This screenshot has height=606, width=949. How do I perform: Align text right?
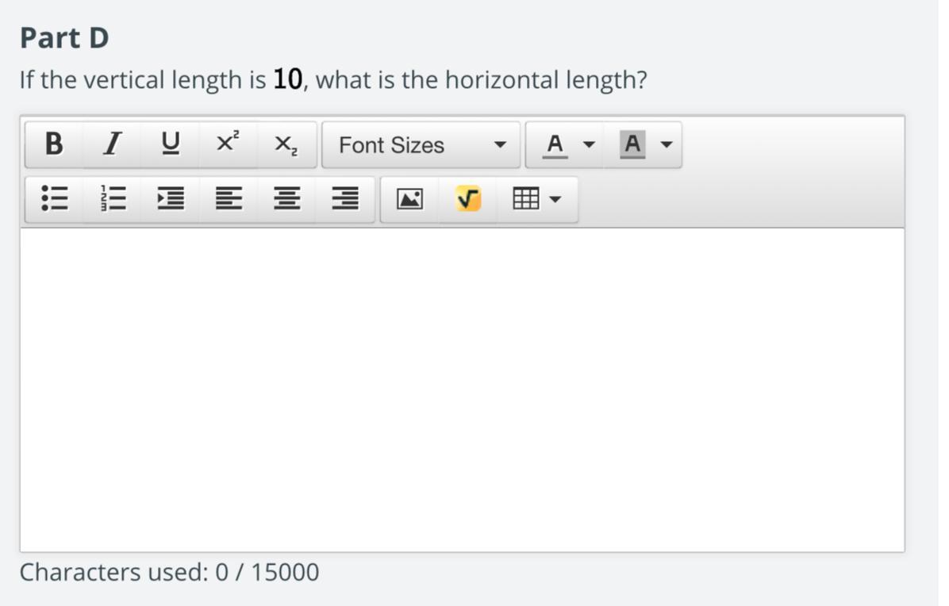(x=345, y=199)
